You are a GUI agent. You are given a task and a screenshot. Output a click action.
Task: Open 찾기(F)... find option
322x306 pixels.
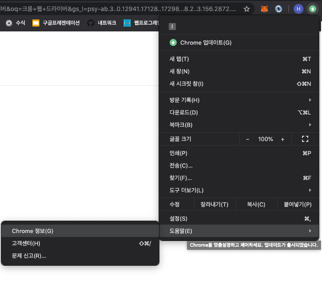click(x=239, y=178)
